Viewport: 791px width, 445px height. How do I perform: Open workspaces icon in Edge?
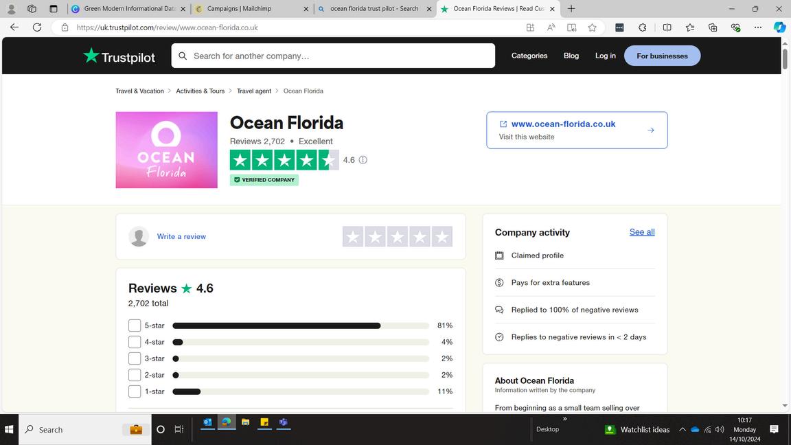tap(32, 8)
